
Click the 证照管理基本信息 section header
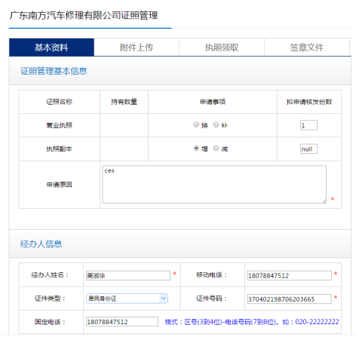click(54, 71)
